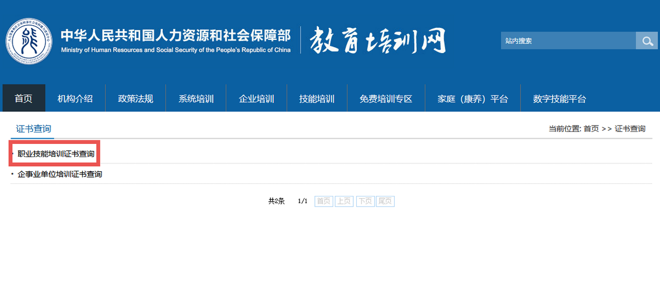Navigate to 技能培训 section
Screen dimensions: 660x301
pos(317,99)
